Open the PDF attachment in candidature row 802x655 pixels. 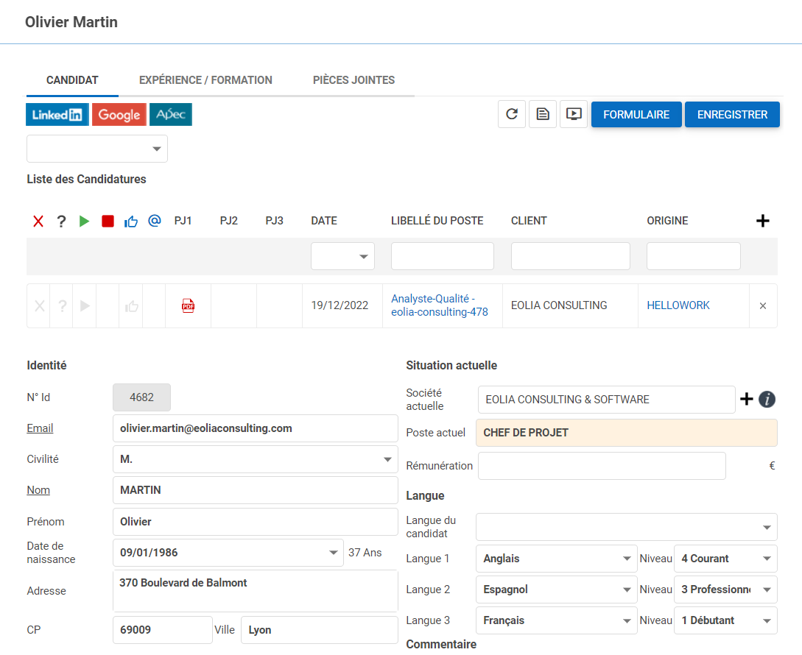click(x=189, y=306)
